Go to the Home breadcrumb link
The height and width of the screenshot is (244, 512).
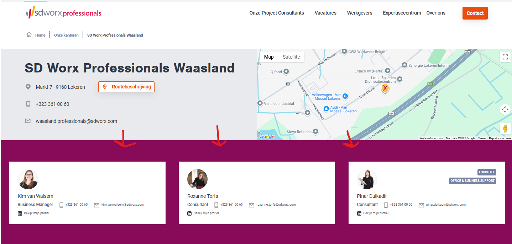(40, 35)
